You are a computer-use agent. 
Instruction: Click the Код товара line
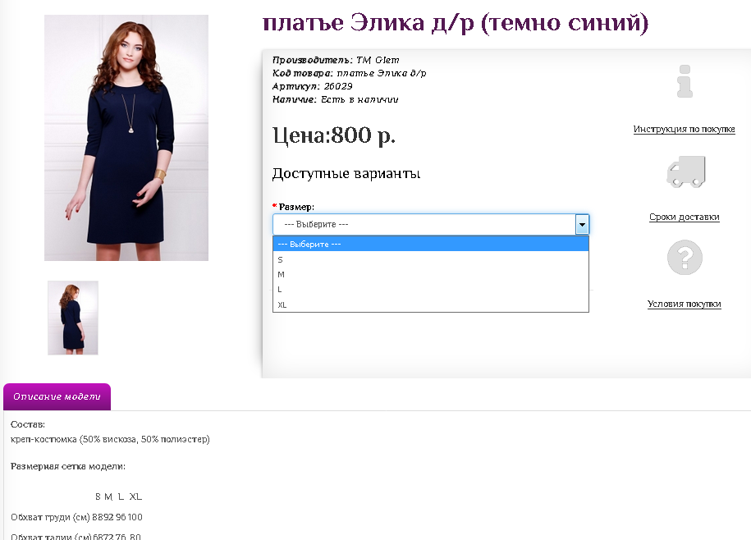point(349,73)
